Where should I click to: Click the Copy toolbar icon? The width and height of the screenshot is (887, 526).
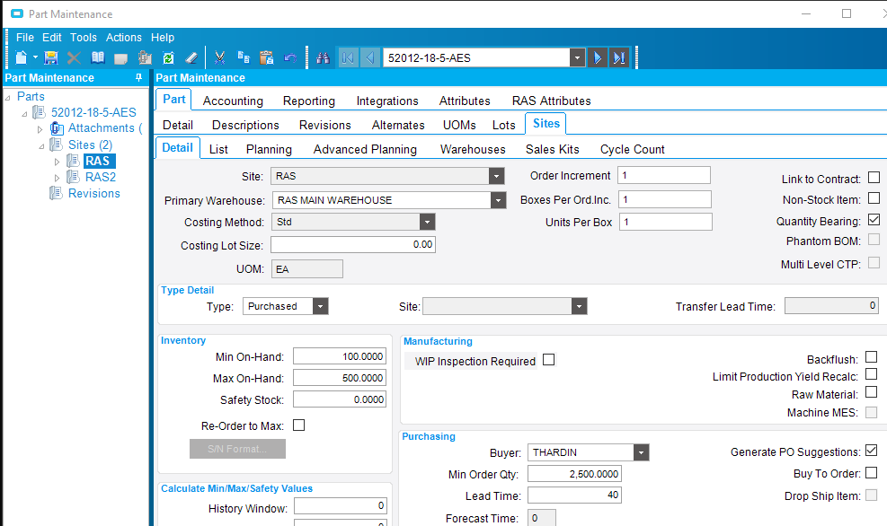click(244, 57)
